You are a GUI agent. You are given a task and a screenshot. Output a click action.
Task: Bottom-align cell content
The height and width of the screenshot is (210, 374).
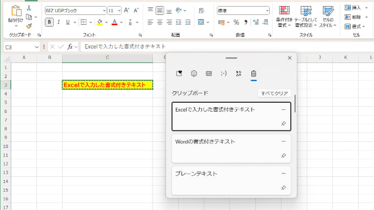tap(169, 10)
